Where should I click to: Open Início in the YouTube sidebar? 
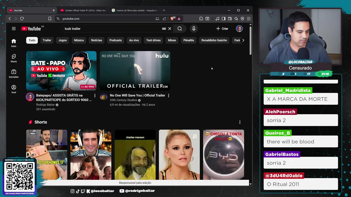[14, 43]
